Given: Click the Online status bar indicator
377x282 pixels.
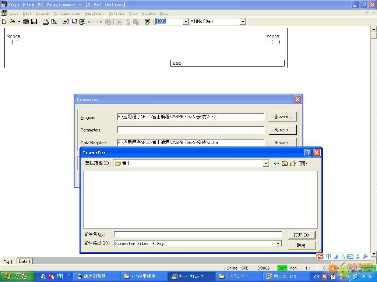Looking at the screenshot, I should [x=232, y=268].
